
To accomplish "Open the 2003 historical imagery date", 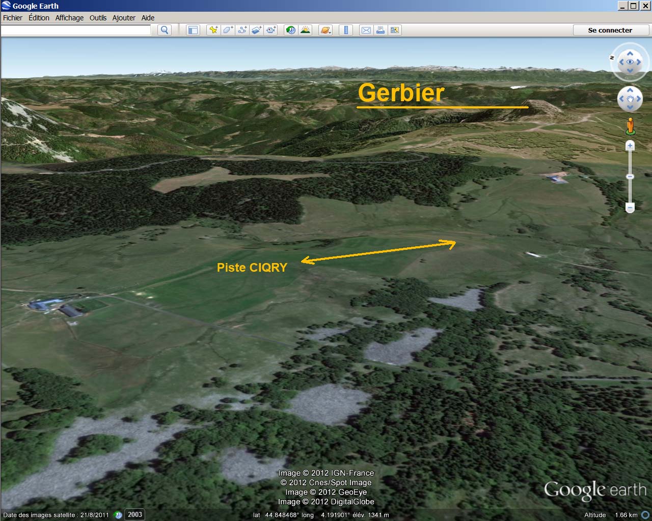I will (x=135, y=514).
